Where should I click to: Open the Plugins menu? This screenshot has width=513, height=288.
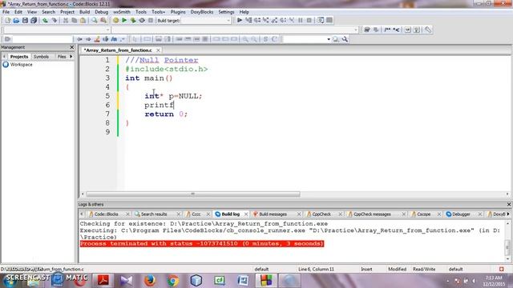point(178,12)
